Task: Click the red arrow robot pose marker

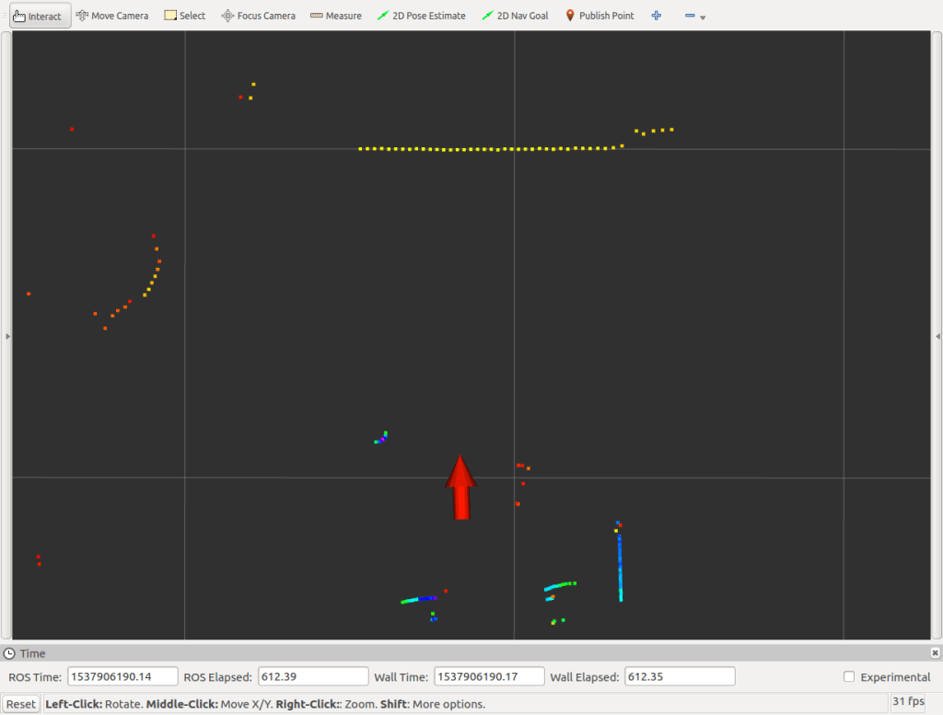Action: 460,486
